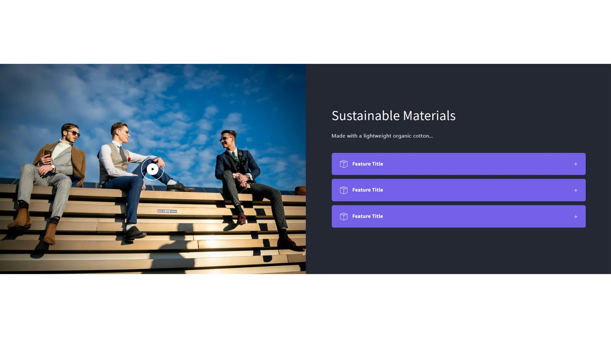Screen dimensions: 611x343
Task: Click the box icon in second feature row
Action: [x=344, y=190]
